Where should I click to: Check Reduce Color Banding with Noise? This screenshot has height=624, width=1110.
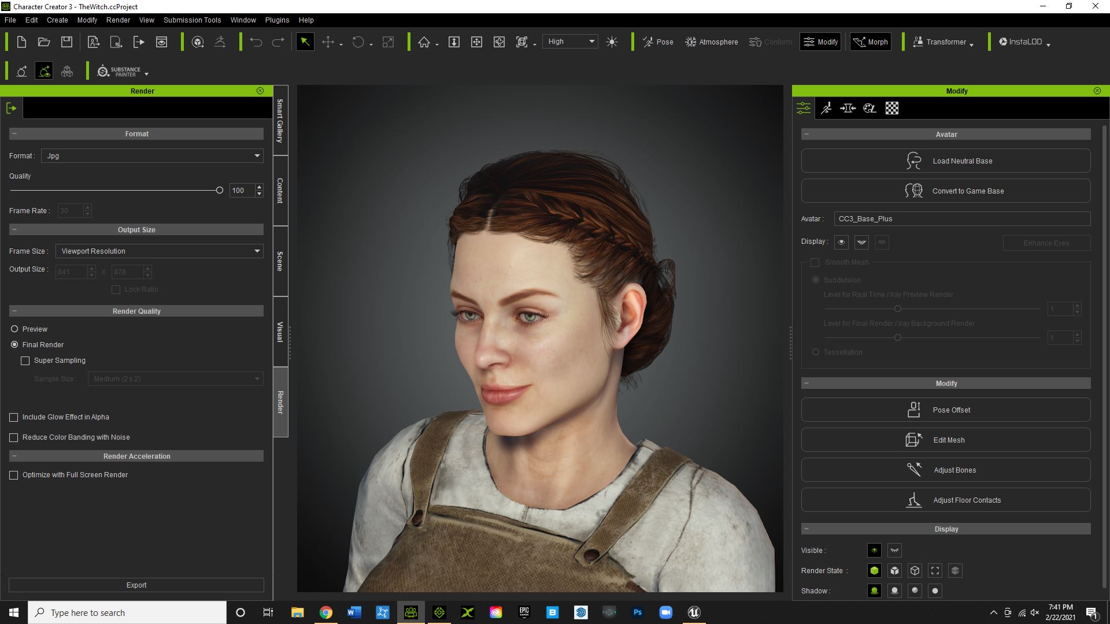click(x=14, y=437)
